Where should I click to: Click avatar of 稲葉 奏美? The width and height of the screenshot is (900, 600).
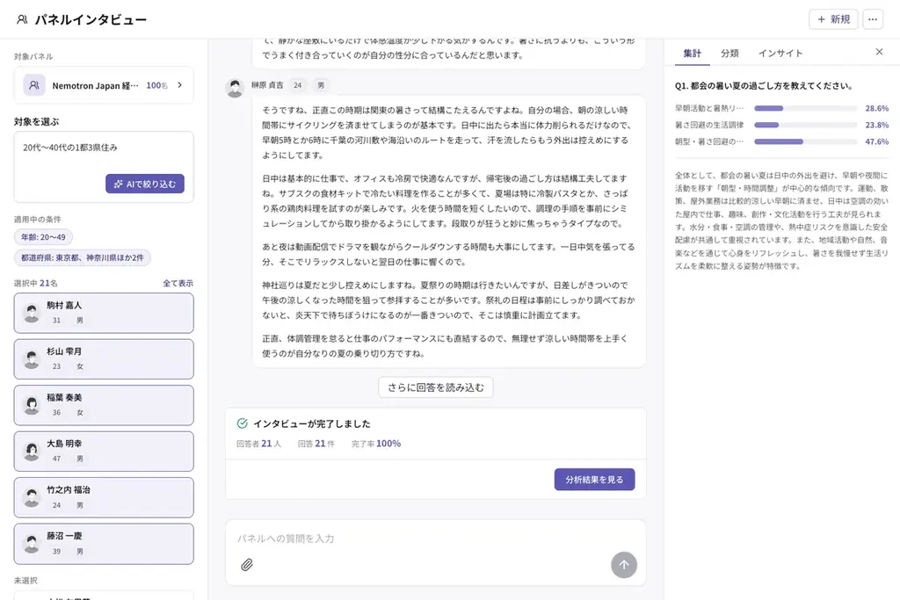(33, 406)
